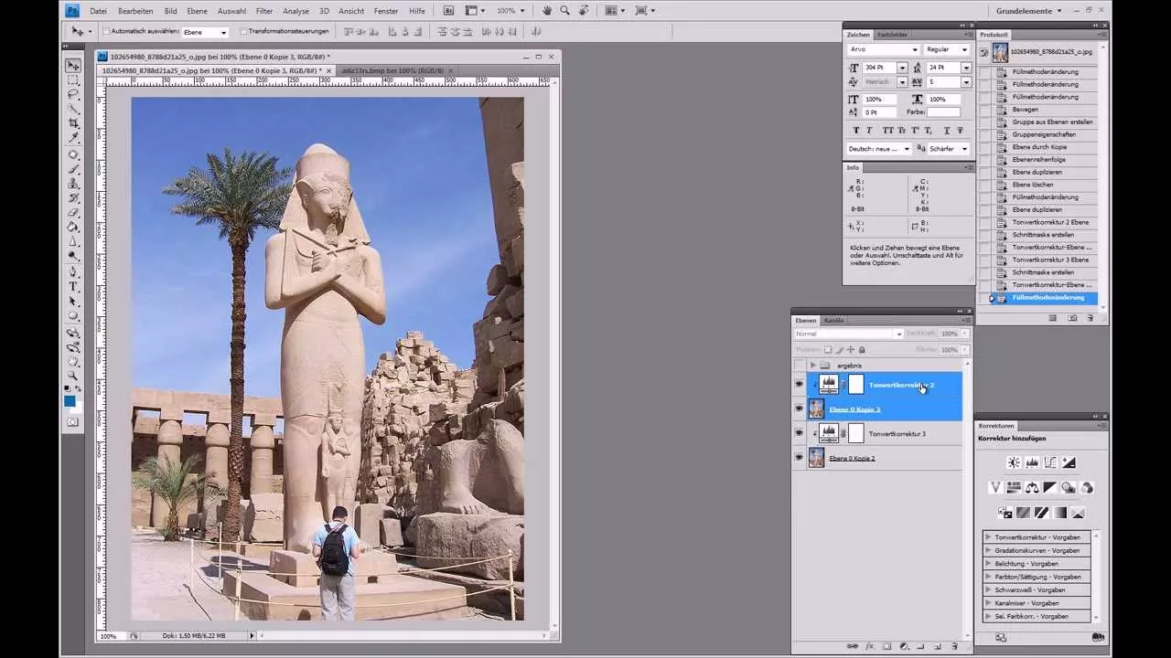Add a Gradationskurven adjustment via its icon
Screen dimensions: 1171x658
[1050, 462]
